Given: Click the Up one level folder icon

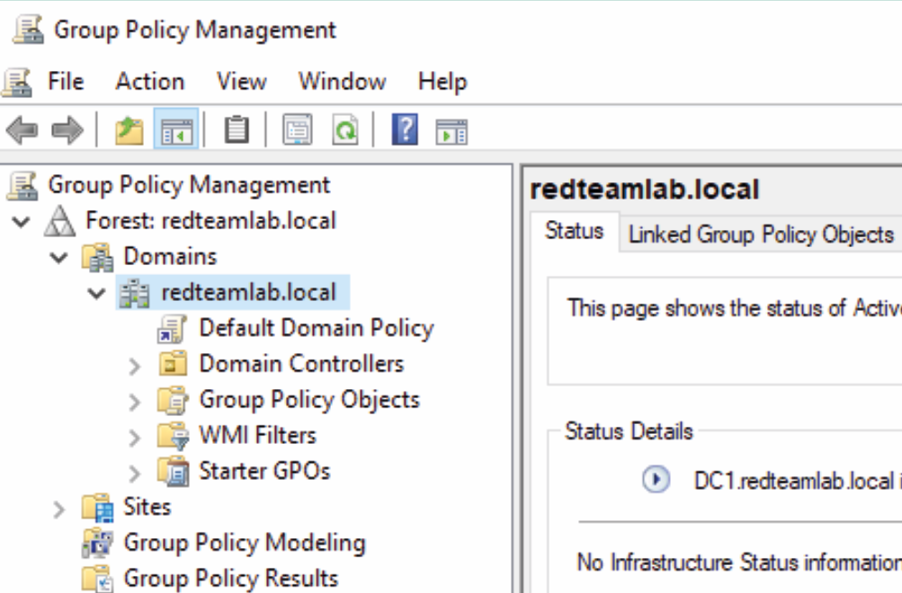Looking at the screenshot, I should (129, 130).
